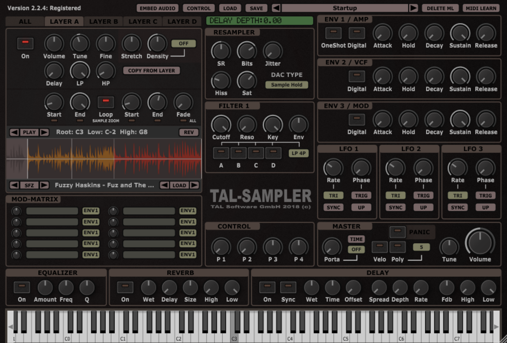This screenshot has height=343, width=507.
Task: Open the LP 4P filter type selector
Action: (x=299, y=154)
